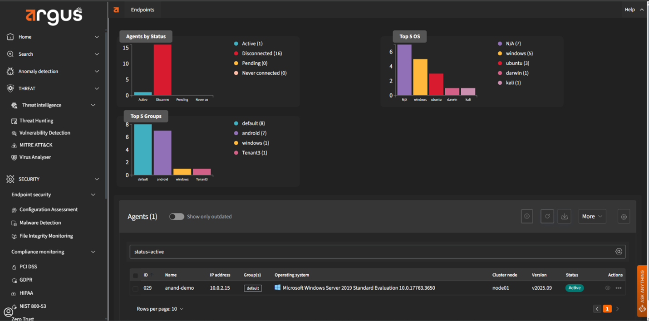The height and width of the screenshot is (321, 649).
Task: Click the search icon in the filter bar
Action: 618,252
